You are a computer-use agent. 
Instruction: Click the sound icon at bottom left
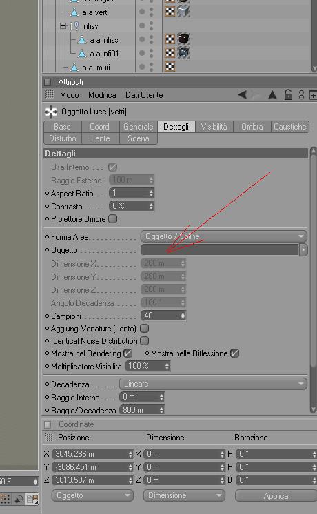19,499
